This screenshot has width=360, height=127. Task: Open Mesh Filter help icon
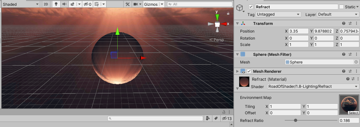pos(344,55)
